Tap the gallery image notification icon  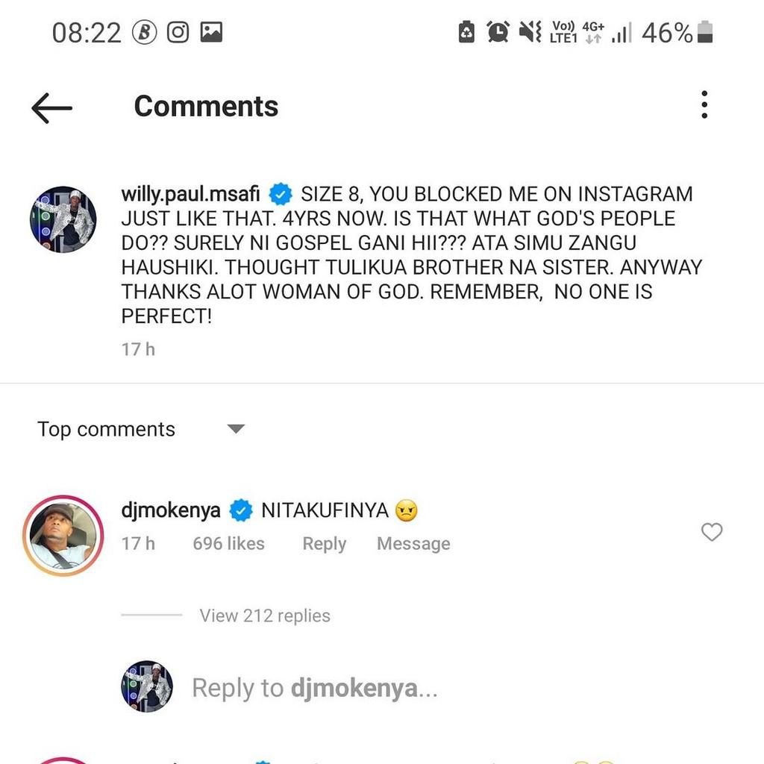(212, 32)
